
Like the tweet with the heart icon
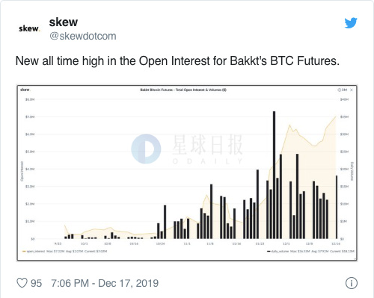(x=22, y=283)
